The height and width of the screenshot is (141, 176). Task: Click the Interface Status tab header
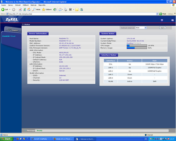point(109,55)
